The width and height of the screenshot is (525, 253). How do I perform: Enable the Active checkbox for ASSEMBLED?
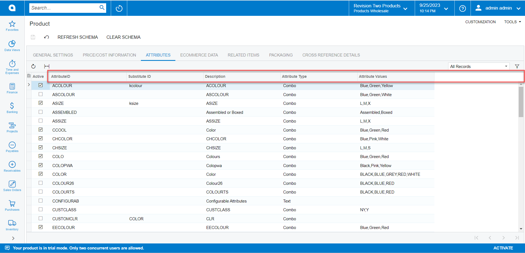coord(40,112)
